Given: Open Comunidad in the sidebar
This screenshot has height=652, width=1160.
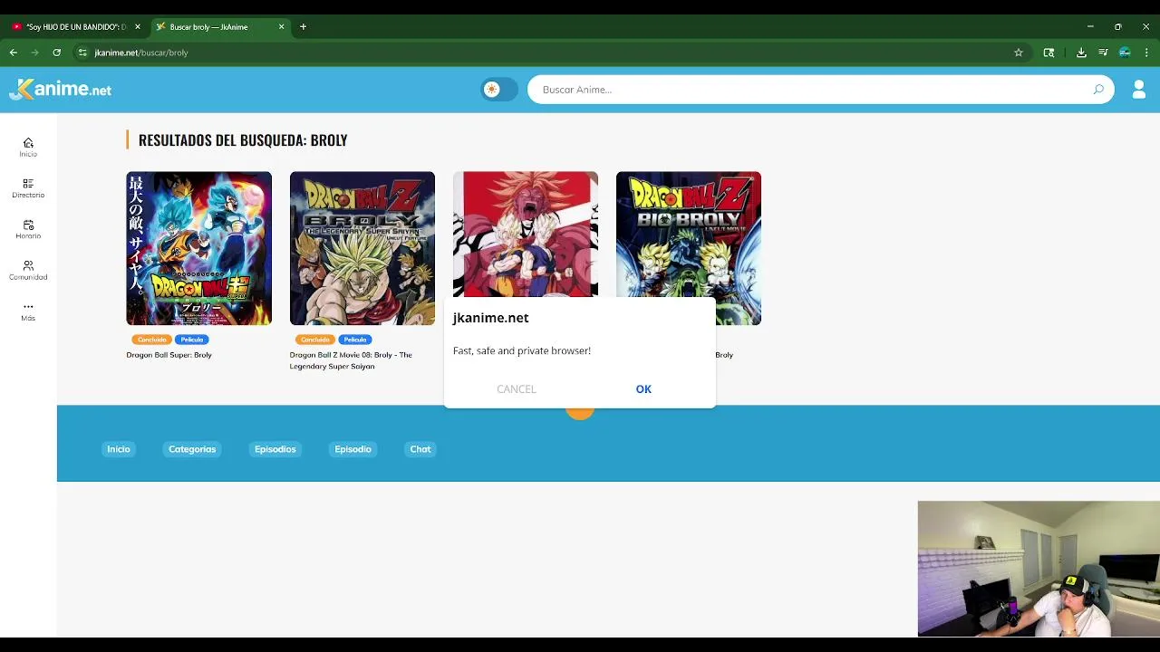Looking at the screenshot, I should click(28, 270).
